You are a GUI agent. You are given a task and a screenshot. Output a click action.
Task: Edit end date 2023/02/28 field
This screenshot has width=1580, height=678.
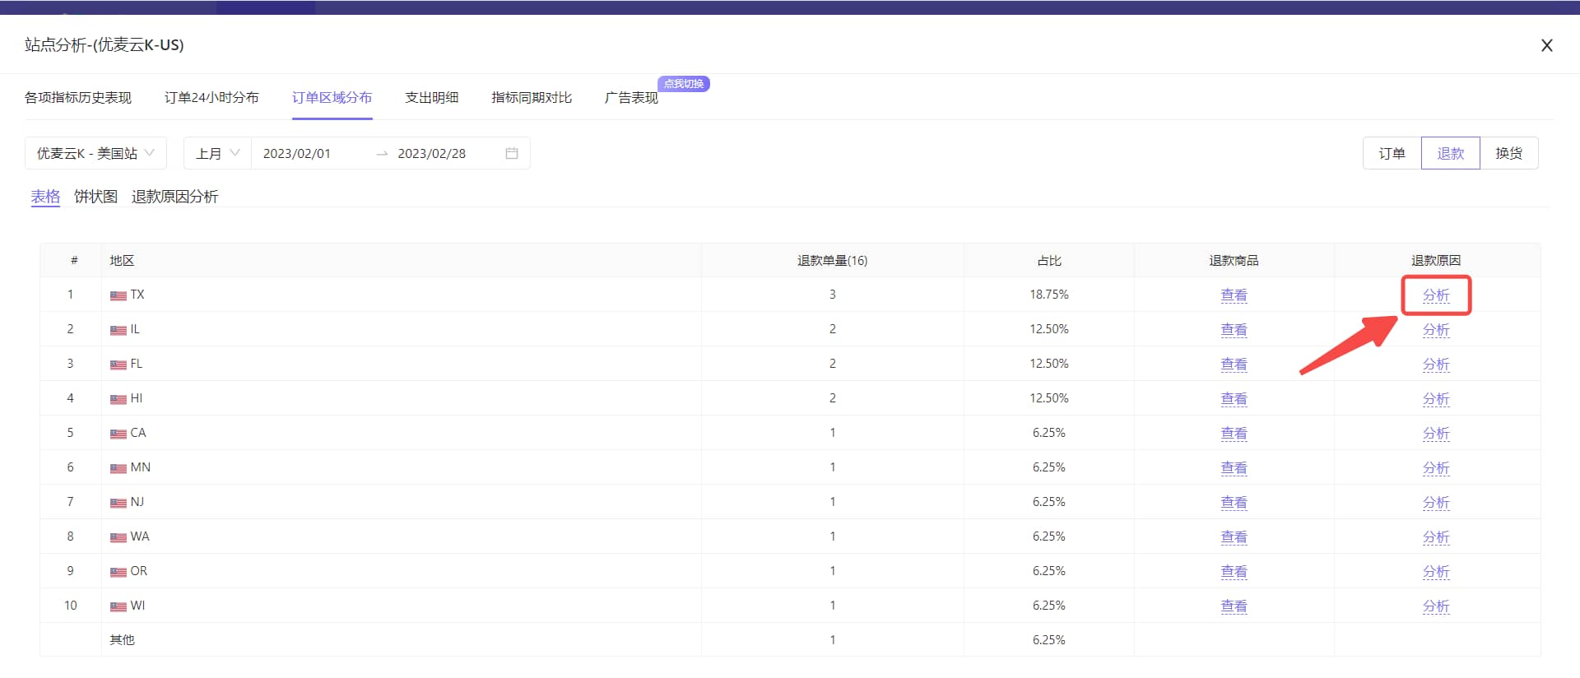(x=432, y=153)
